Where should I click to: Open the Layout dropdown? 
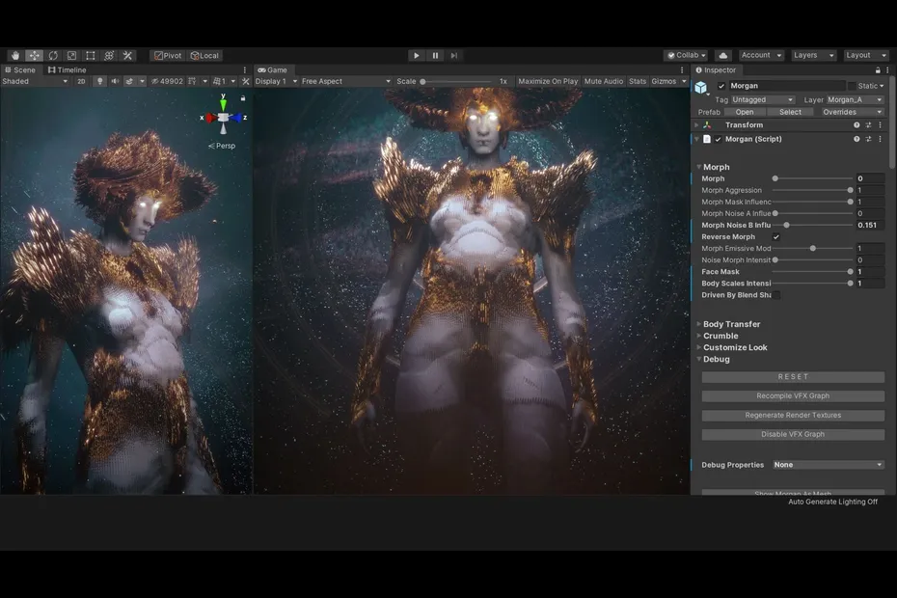[866, 56]
